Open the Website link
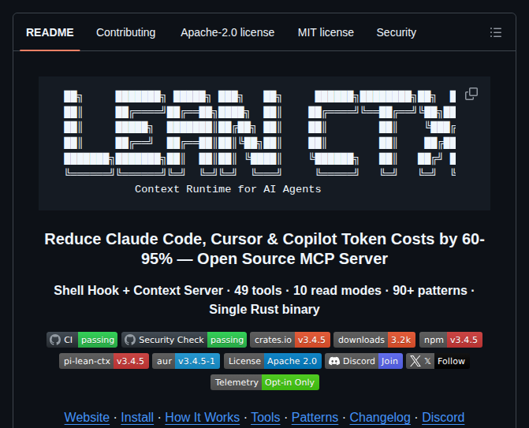 [87, 417]
